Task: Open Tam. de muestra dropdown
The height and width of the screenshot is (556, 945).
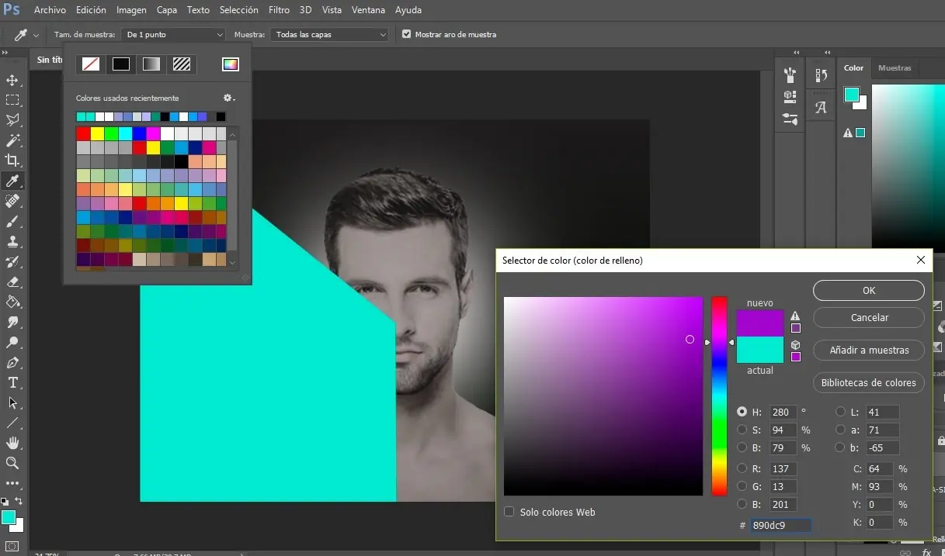Action: (x=174, y=35)
